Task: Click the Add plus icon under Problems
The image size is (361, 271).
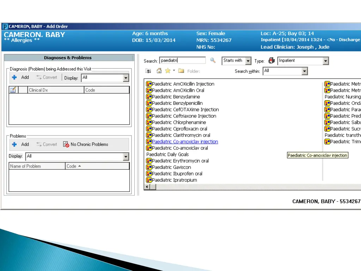Action: click(14, 144)
